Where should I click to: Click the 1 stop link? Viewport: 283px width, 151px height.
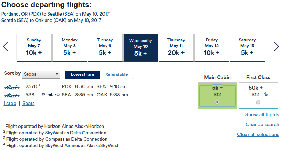point(10,103)
